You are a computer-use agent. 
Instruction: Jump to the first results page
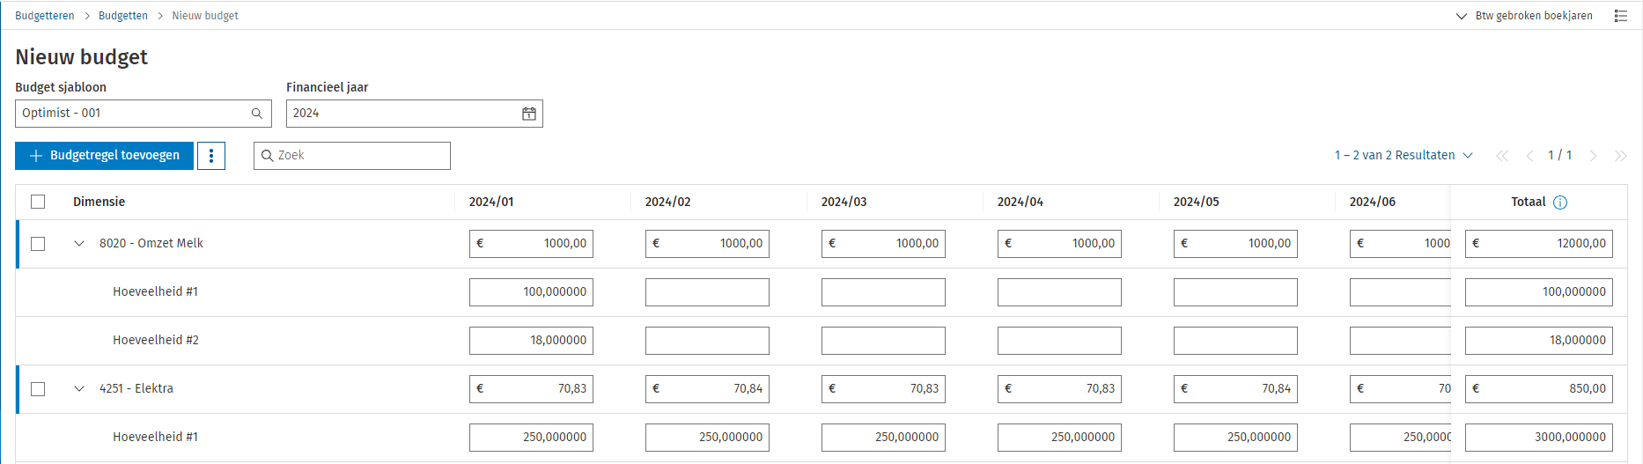click(1502, 156)
